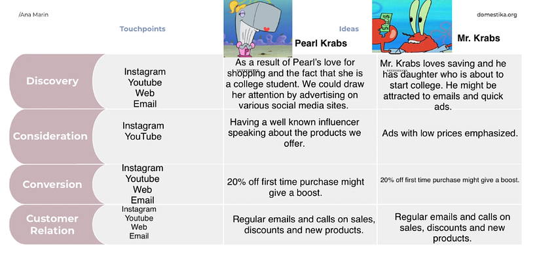Image resolution: width=537 pixels, height=261 pixels.
Task: Click the Discovery stage label
Action: pos(52,81)
